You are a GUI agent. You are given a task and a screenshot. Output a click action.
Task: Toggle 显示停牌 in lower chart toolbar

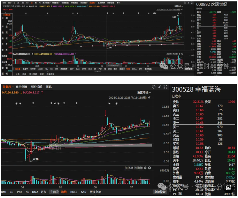[21, 87]
